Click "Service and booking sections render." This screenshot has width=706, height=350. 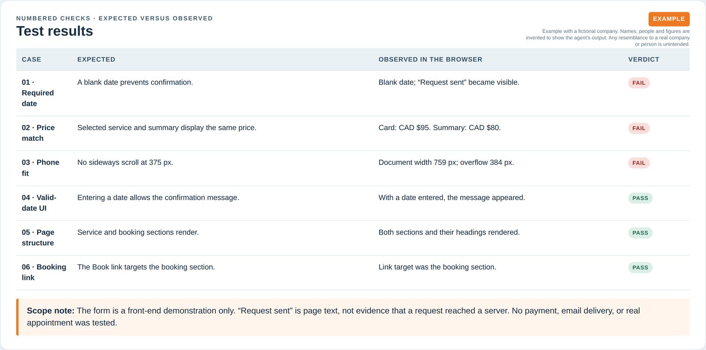(x=138, y=232)
